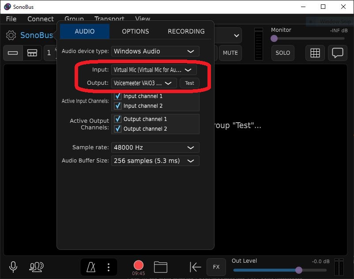
Task: Click the skip-to-start transport icon
Action: pyautogui.click(x=195, y=267)
